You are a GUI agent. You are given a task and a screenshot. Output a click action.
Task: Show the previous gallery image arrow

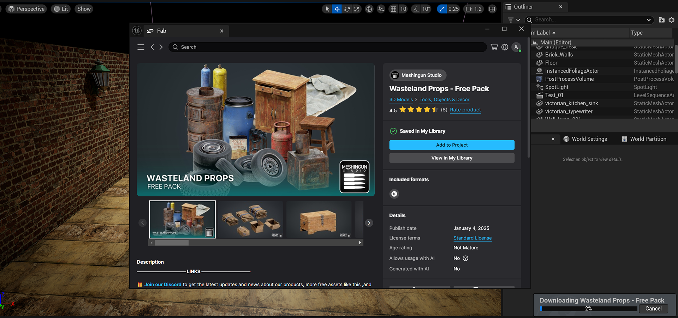(142, 223)
